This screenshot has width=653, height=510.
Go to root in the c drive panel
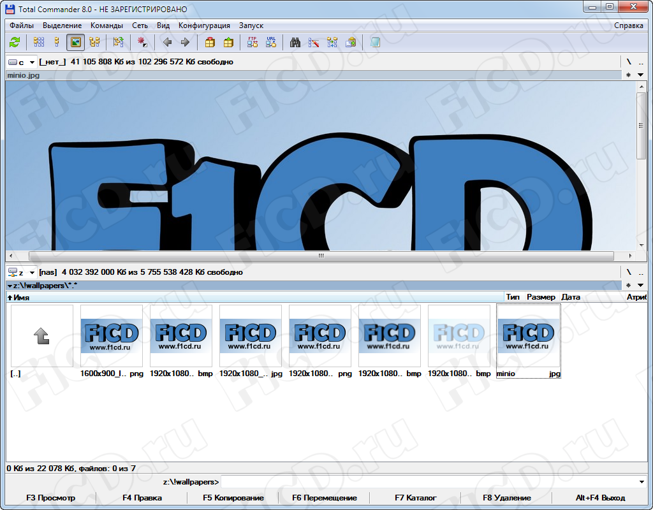point(629,62)
